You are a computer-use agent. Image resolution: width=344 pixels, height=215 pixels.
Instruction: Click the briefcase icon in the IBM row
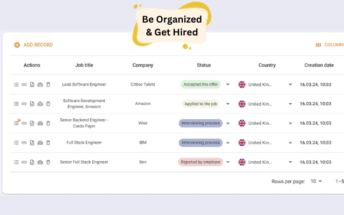coord(40,143)
